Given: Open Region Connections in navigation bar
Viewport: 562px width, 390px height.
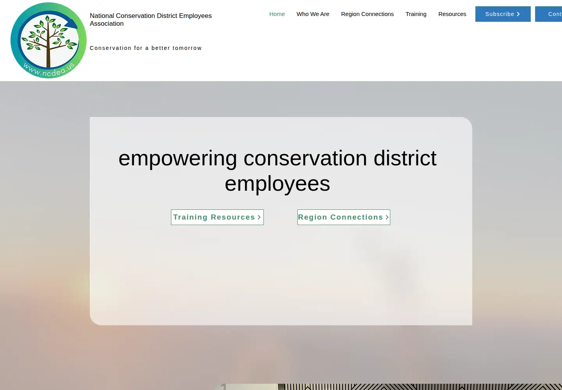Looking at the screenshot, I should (x=367, y=14).
